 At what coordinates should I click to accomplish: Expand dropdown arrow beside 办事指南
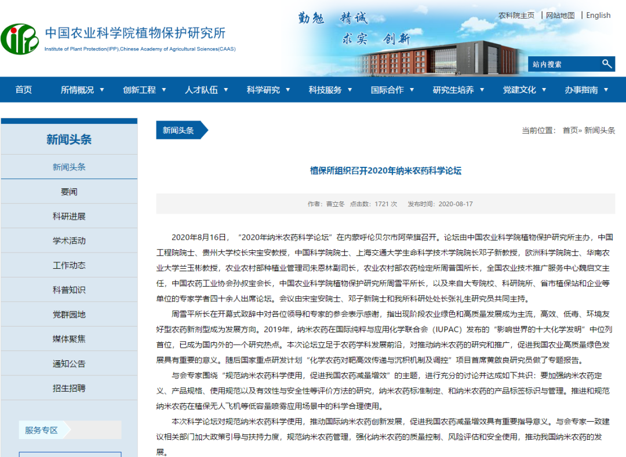click(606, 90)
